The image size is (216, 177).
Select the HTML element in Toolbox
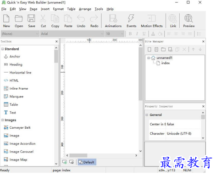11,80
